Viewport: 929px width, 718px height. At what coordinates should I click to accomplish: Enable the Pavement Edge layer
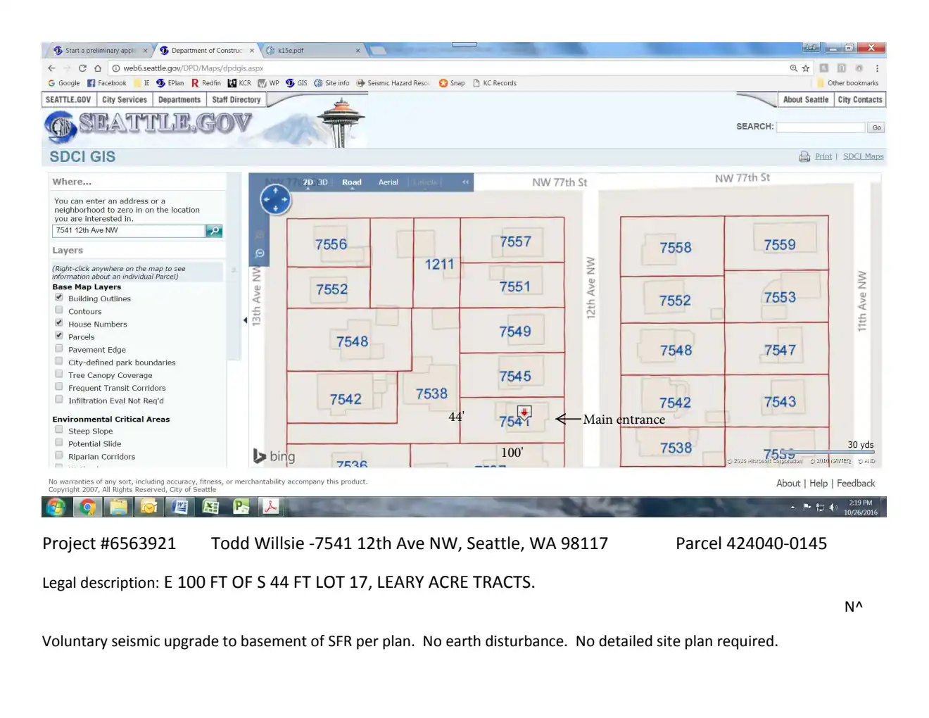(59, 348)
